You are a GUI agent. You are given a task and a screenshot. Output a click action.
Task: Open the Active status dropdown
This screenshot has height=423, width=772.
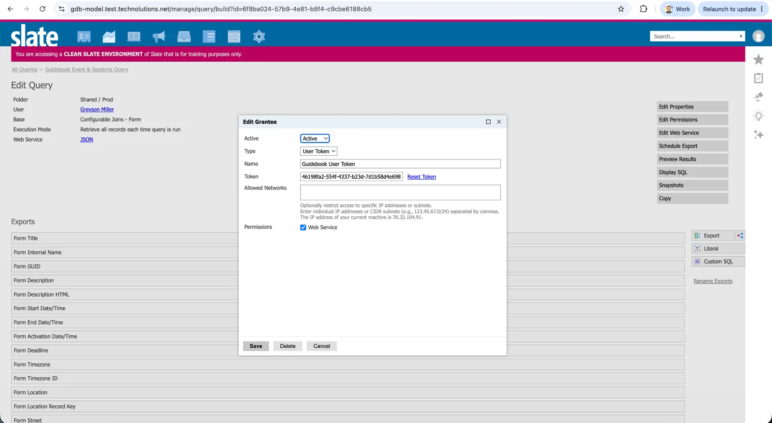315,139
